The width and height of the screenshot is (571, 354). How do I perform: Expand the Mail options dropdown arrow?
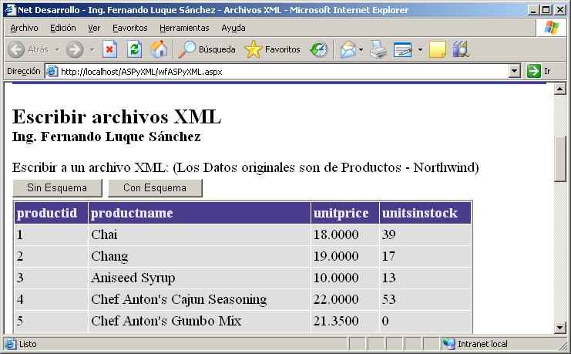coord(361,49)
